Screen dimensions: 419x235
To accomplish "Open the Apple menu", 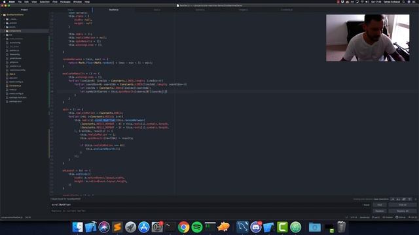I will pos(4,1).
